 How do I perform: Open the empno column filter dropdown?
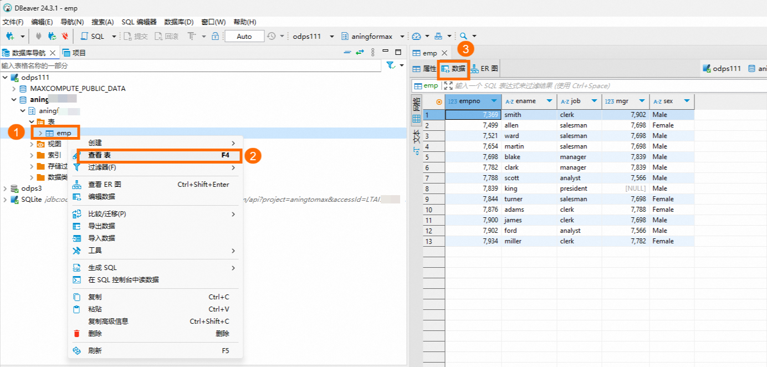(x=494, y=101)
